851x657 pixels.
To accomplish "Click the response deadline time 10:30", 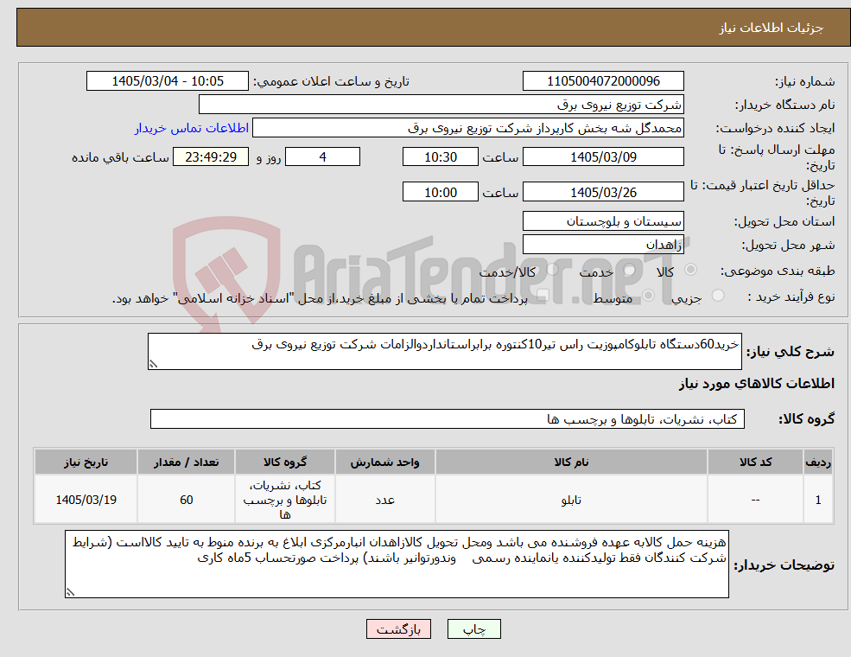I will click(440, 157).
